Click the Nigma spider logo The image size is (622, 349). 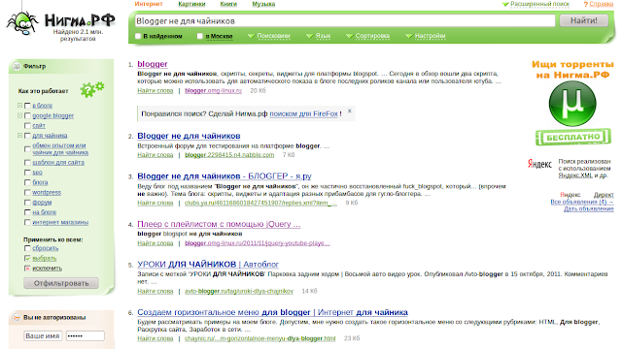click(22, 21)
